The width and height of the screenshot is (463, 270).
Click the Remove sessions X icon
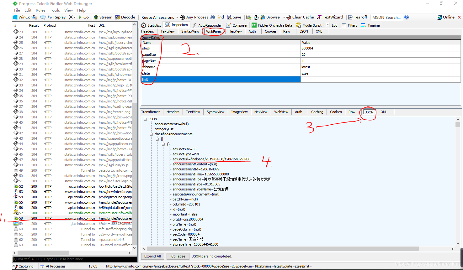[71, 17]
